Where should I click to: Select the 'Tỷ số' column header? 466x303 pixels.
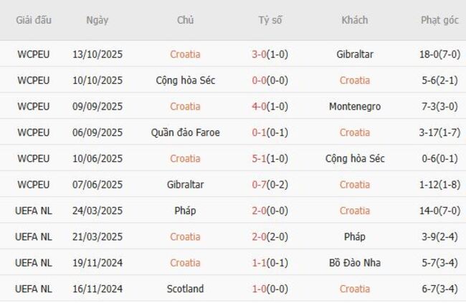[x=270, y=20]
